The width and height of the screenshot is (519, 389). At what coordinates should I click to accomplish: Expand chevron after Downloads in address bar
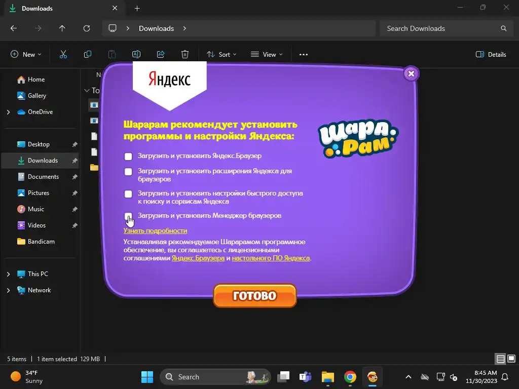[184, 28]
